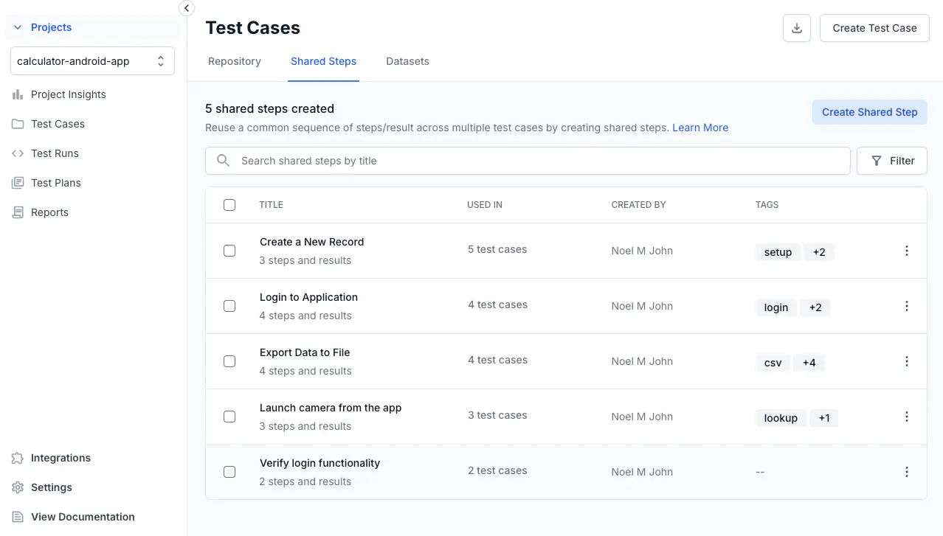Switch to the Datasets tab

(x=407, y=61)
